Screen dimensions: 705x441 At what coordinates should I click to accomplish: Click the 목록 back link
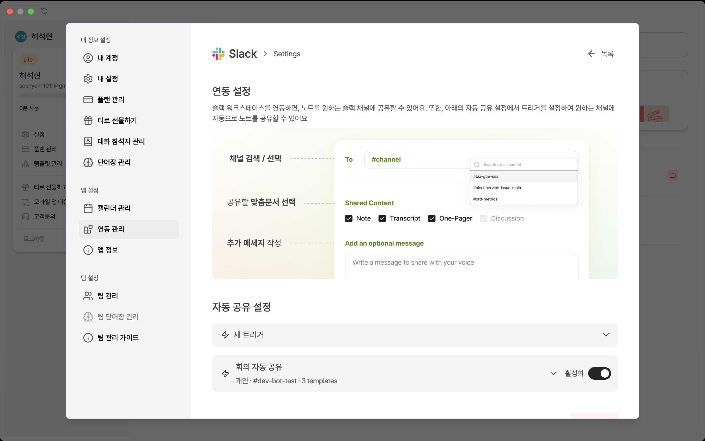pos(607,54)
